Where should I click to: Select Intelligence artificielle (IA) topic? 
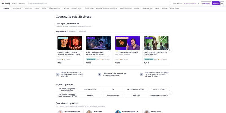159,95
